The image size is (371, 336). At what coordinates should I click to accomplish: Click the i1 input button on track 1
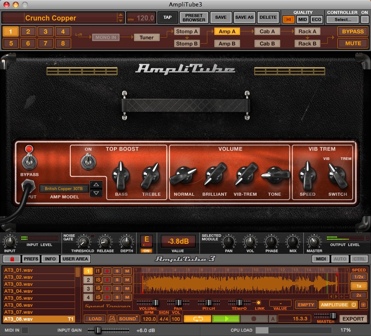(x=98, y=271)
